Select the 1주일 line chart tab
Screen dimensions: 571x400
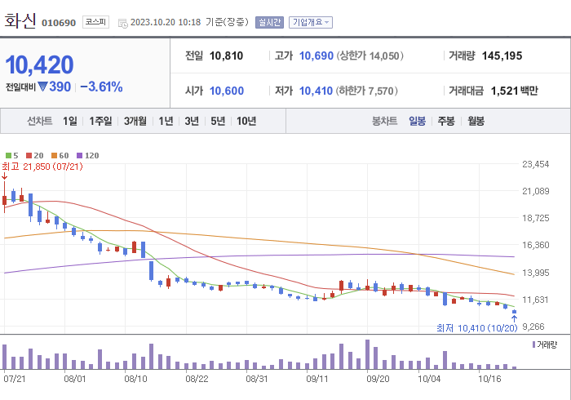[100, 121]
